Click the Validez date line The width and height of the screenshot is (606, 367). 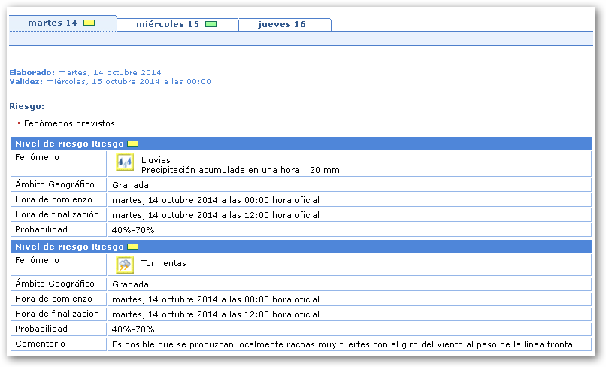click(110, 81)
